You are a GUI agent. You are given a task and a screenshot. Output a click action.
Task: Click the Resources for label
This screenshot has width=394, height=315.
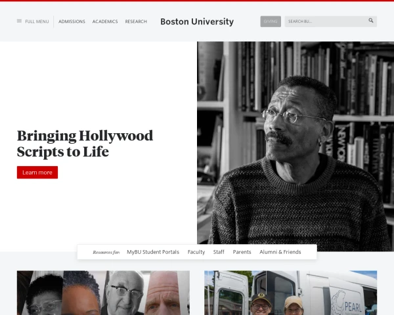[106, 252]
